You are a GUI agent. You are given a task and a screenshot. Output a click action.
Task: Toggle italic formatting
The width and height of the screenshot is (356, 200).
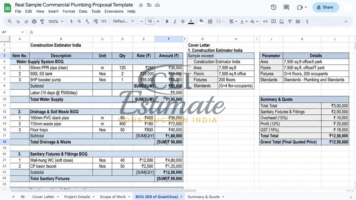[174, 21]
